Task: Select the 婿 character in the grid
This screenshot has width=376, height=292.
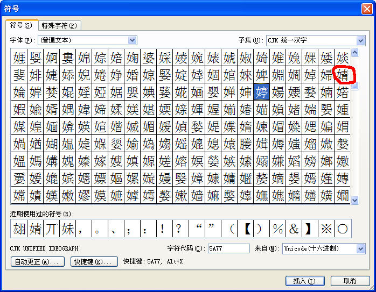Action: click(x=52, y=109)
